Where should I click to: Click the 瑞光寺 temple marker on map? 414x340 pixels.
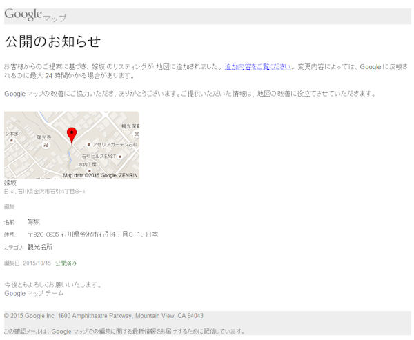(46, 145)
